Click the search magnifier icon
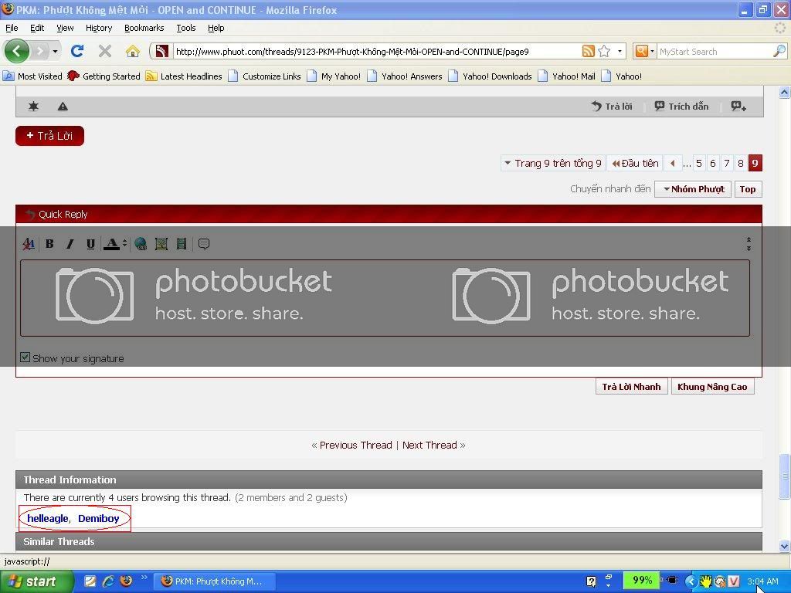 click(779, 51)
